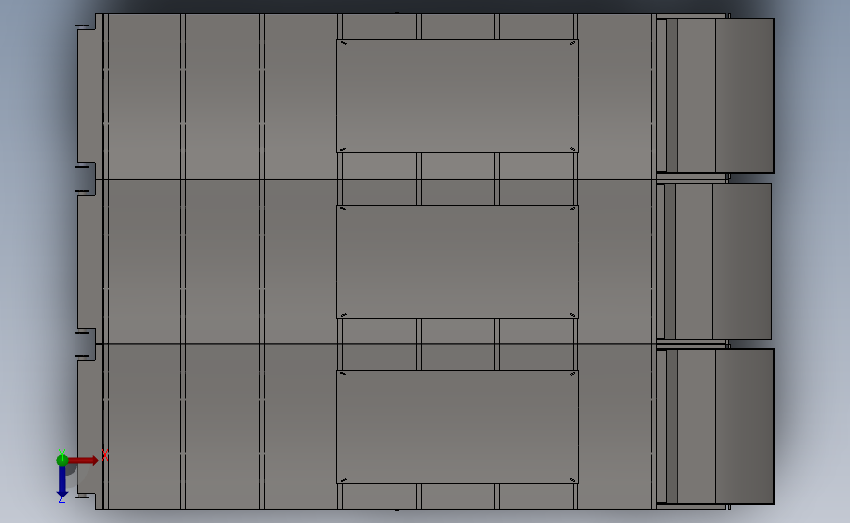Select the top right protruding box of the model
This screenshot has width=850, height=523.
pyautogui.click(x=715, y=95)
